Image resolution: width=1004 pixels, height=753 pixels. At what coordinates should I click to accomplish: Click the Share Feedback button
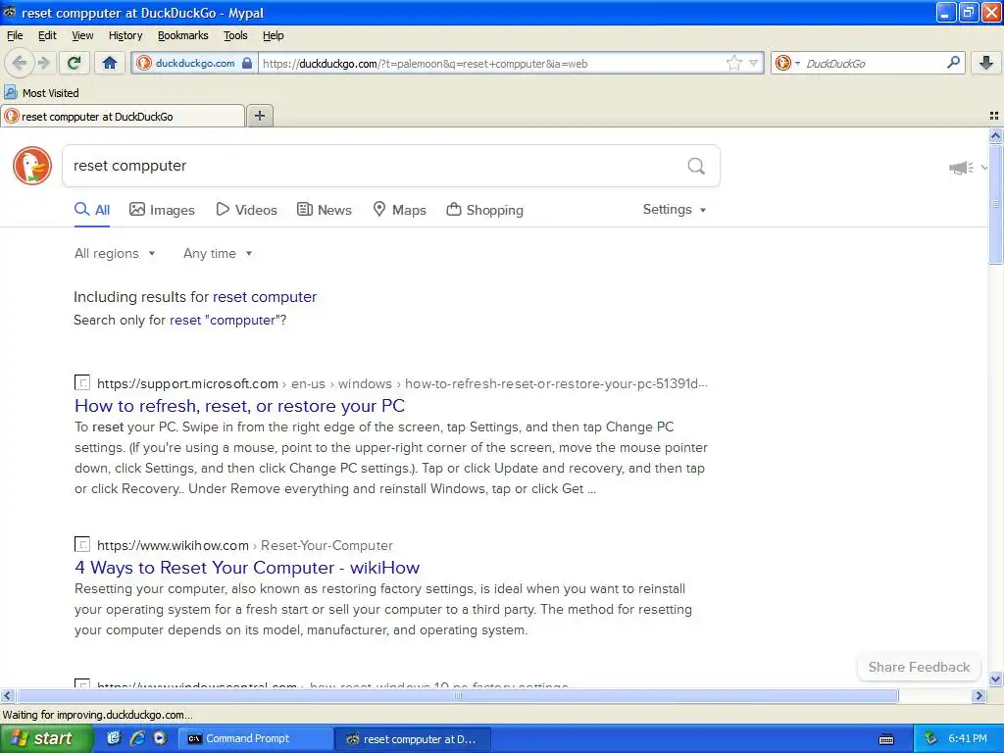[919, 667]
